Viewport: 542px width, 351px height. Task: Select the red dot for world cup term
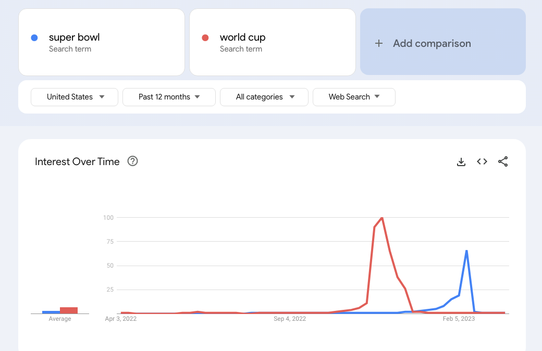[206, 37]
